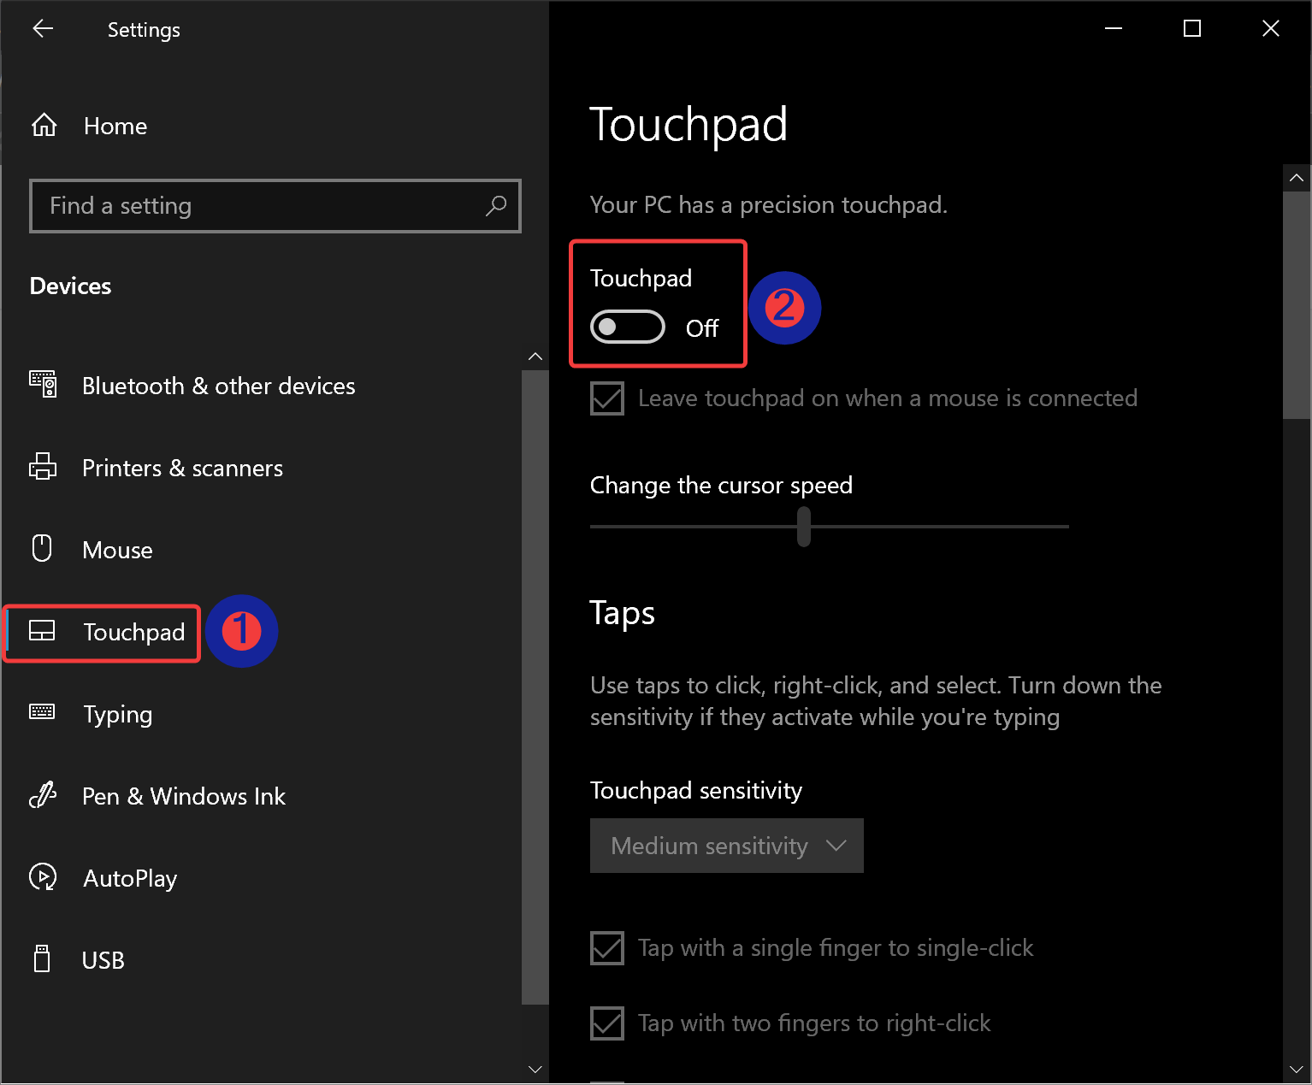
Task: Open Mouse settings via the mouse icon
Action: pos(43,548)
